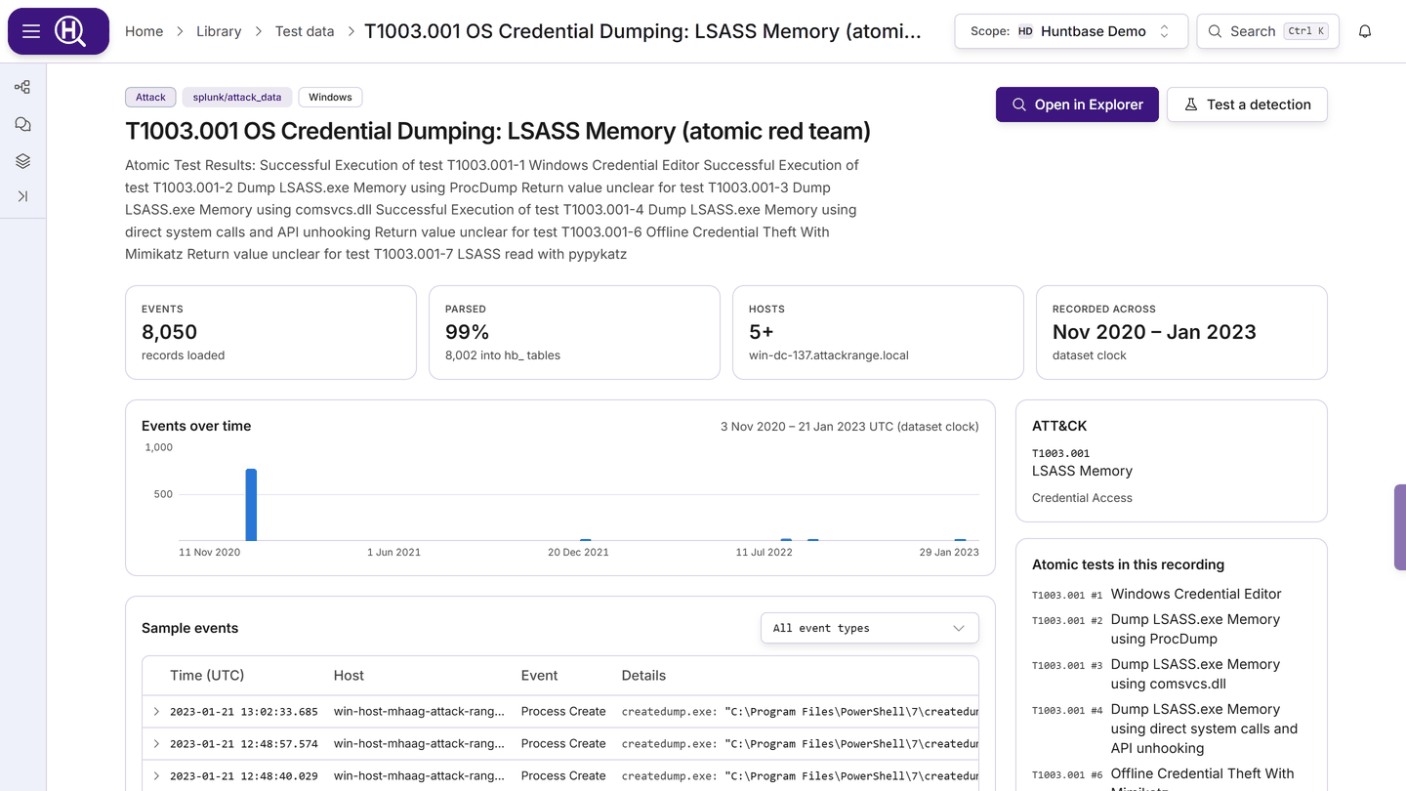Click LSASS Memory in the ATT&CK card
Screen dimensions: 1406x791
pos(1082,471)
